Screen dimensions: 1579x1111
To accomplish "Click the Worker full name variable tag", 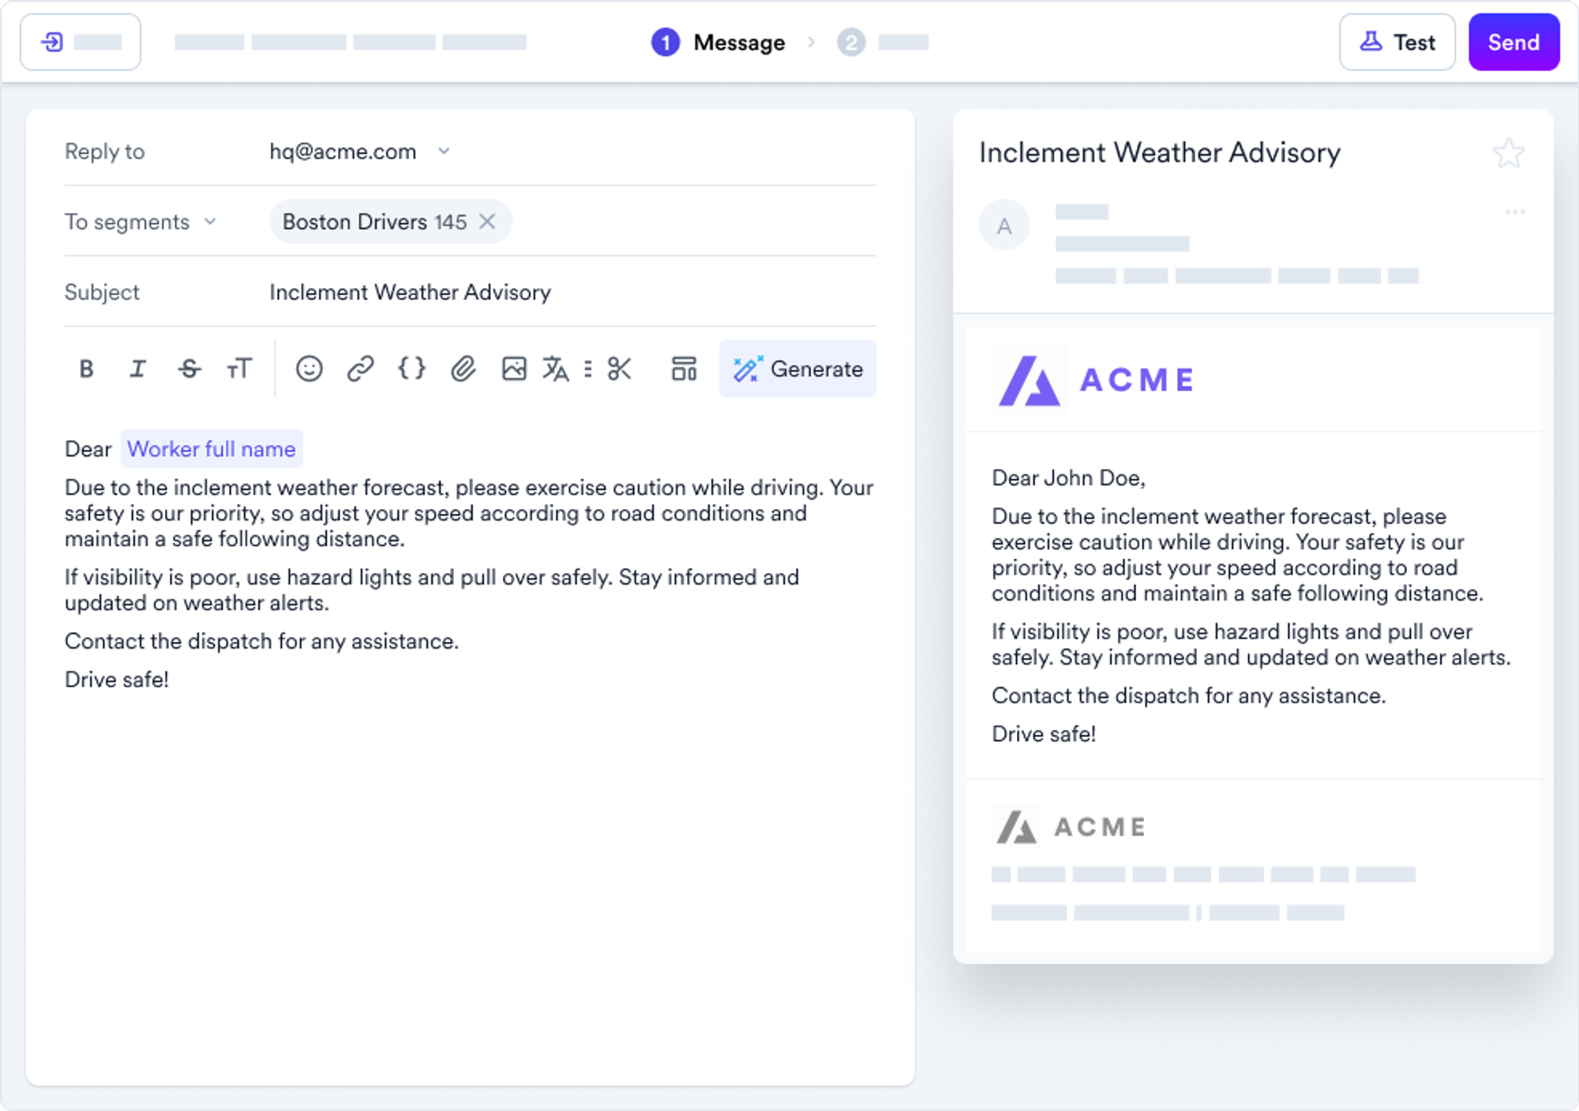I will tap(212, 448).
